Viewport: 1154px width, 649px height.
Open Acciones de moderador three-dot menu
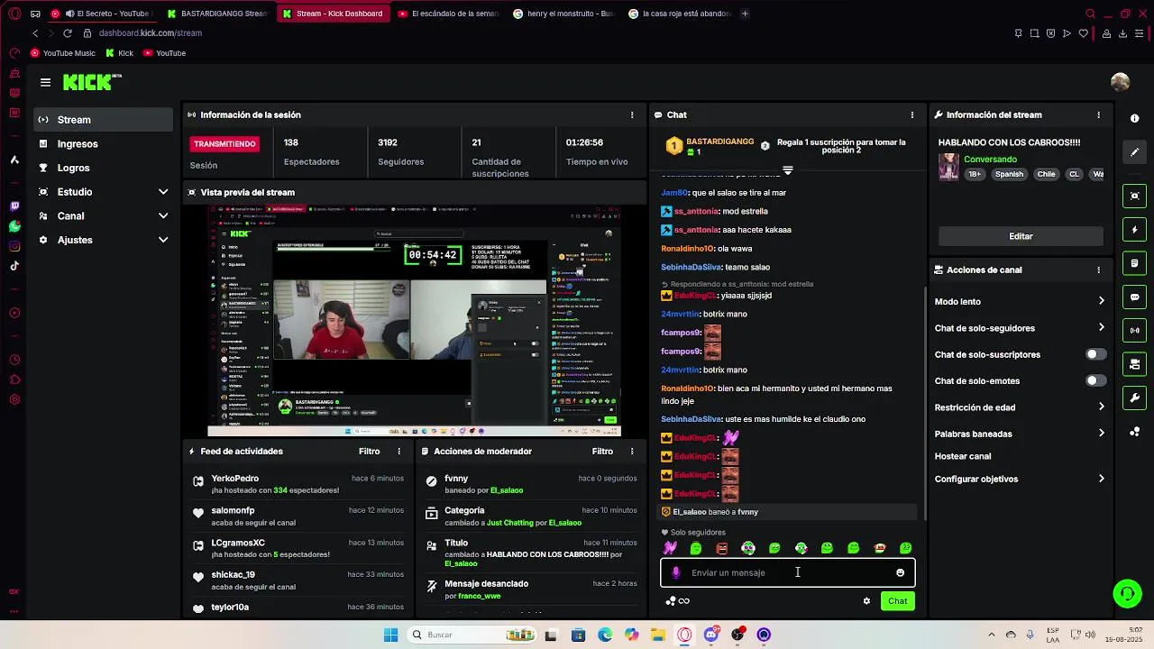(x=632, y=452)
